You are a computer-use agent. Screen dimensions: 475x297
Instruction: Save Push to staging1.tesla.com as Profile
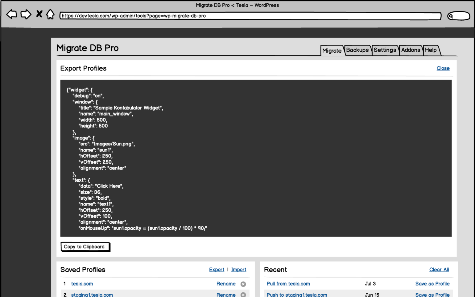432,295
